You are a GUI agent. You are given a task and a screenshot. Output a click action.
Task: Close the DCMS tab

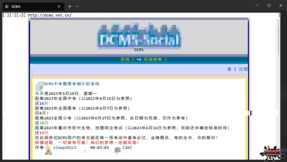pos(59,6)
